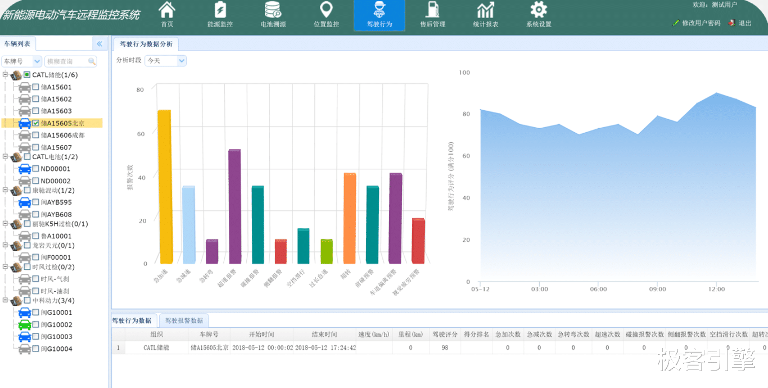Click the blue car icon for 闽G10003
This screenshot has height=388, width=768.
pyautogui.click(x=25, y=337)
